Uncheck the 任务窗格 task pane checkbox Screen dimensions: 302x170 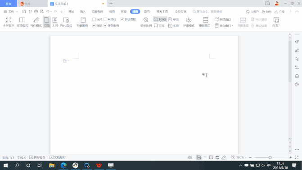(105, 25)
